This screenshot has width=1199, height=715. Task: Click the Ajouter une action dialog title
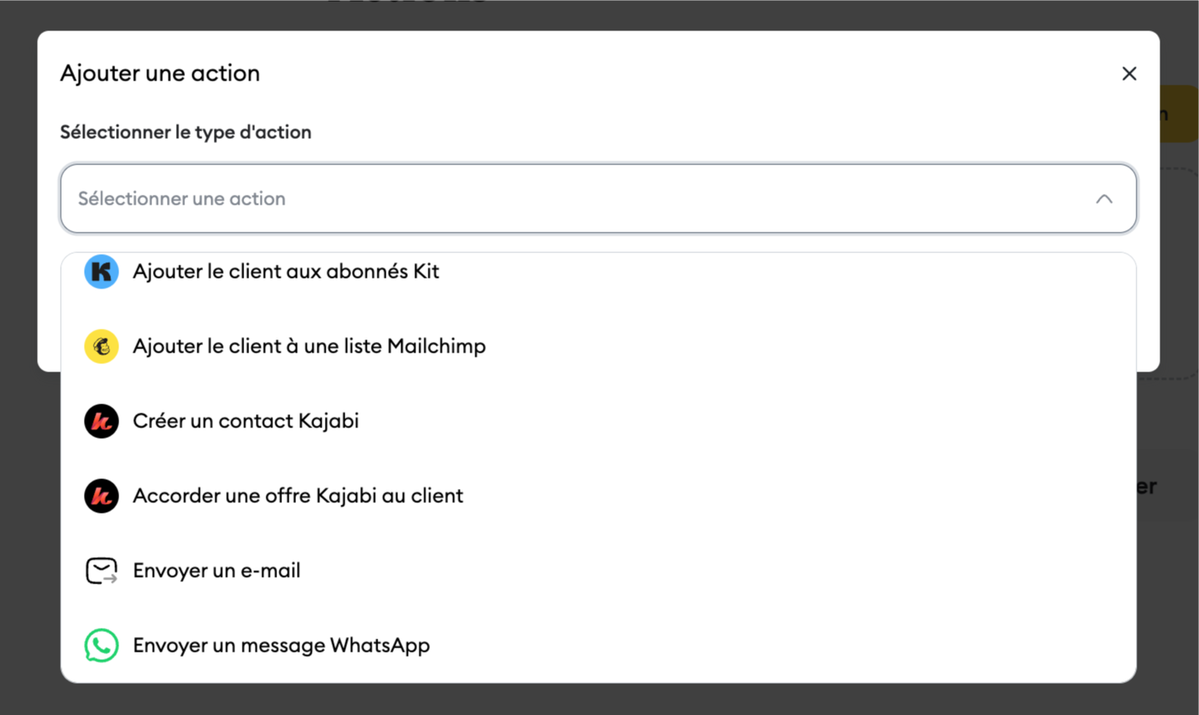160,73
